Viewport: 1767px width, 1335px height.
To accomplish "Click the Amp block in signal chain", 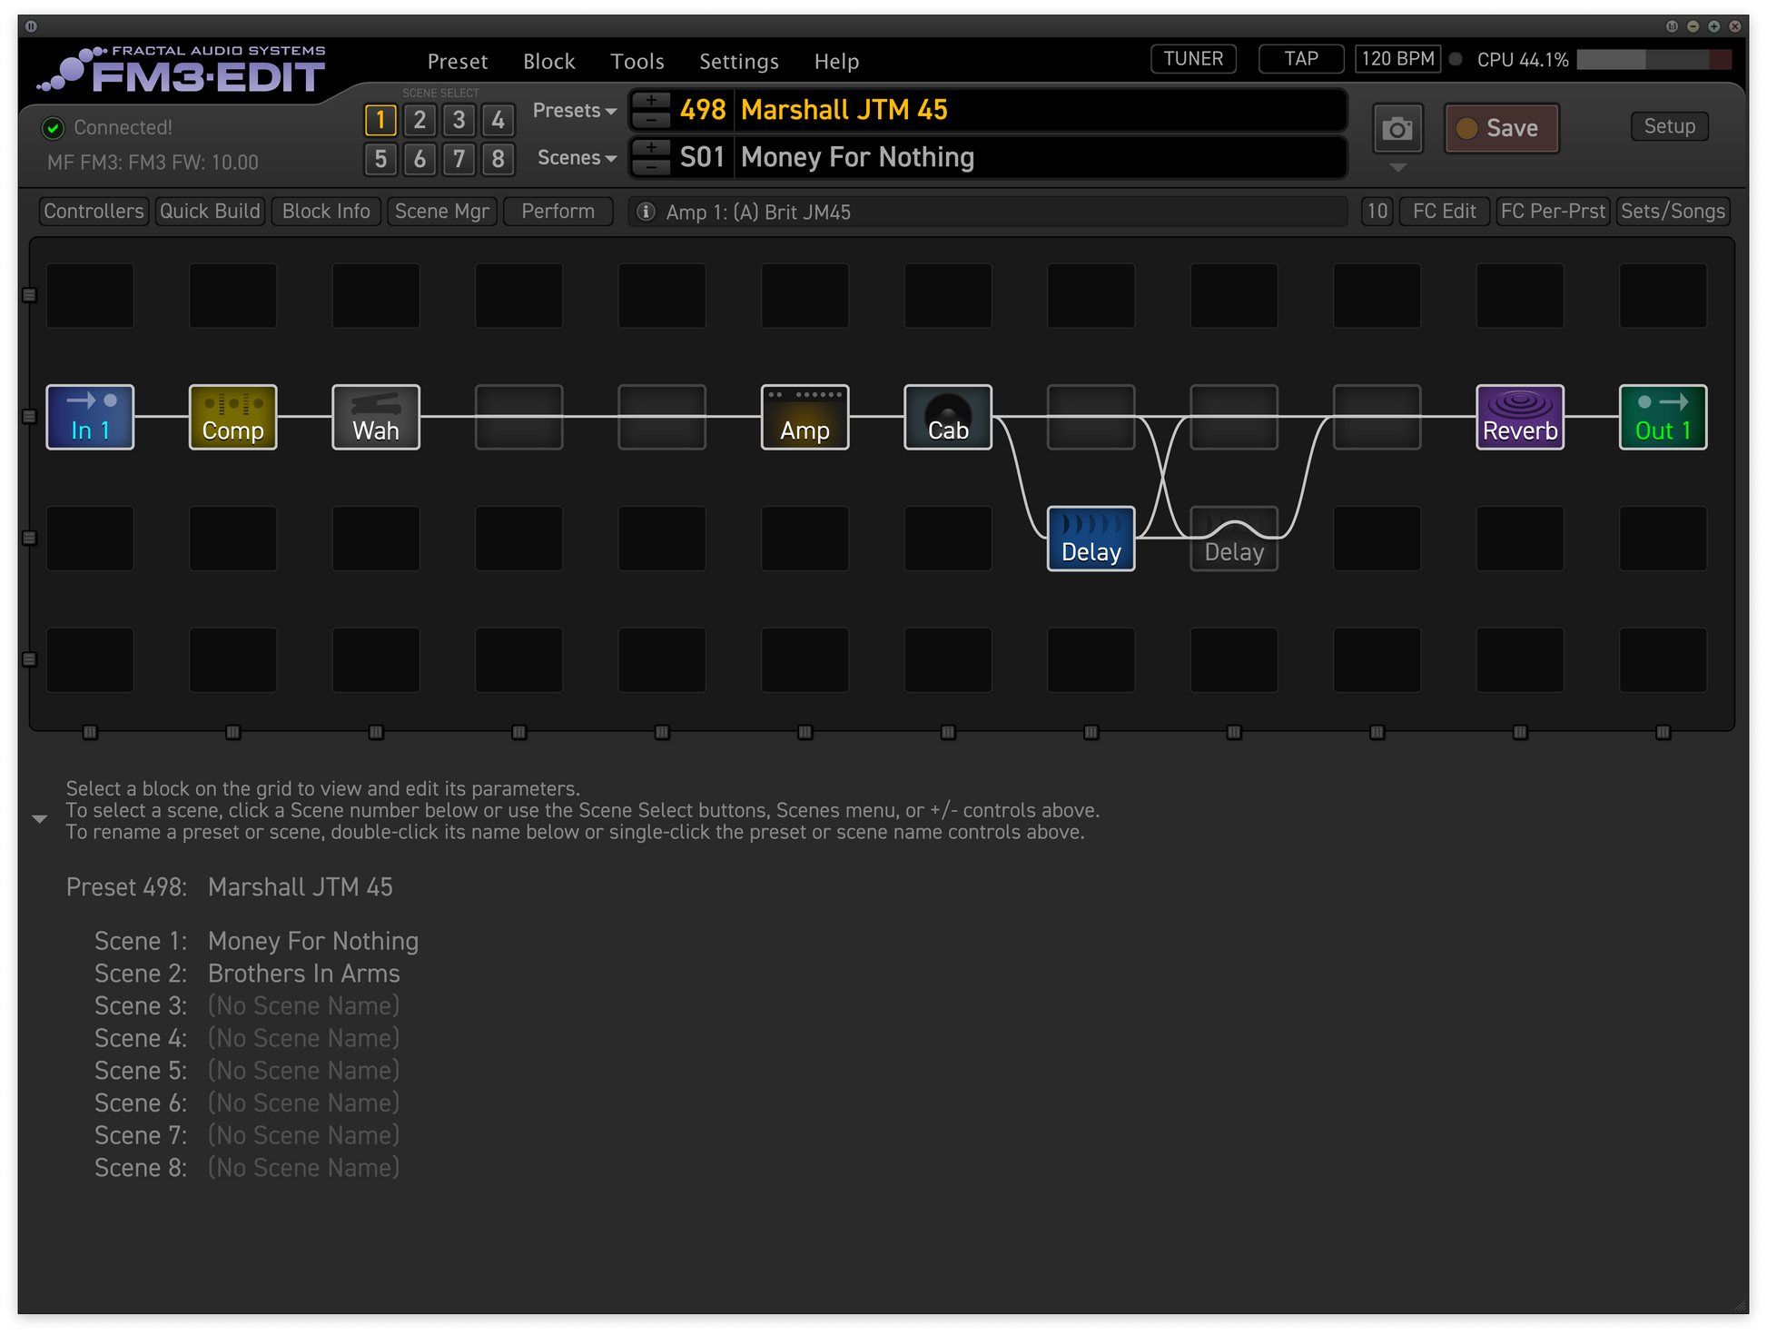I will coord(805,417).
